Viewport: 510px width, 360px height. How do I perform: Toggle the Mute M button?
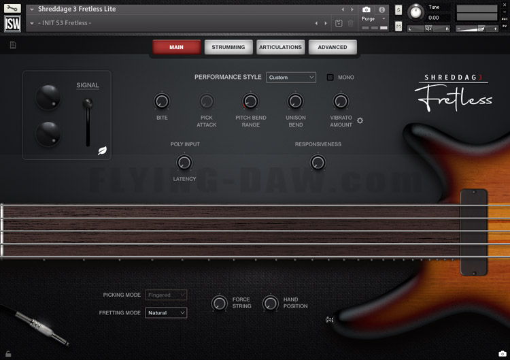(398, 26)
